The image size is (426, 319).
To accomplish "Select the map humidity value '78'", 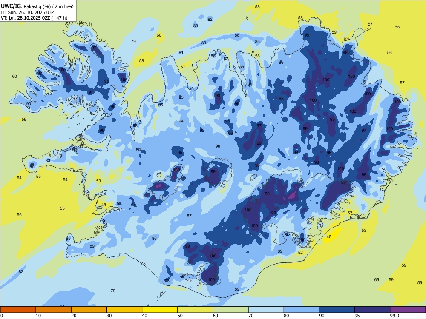I will [x=143, y=263].
